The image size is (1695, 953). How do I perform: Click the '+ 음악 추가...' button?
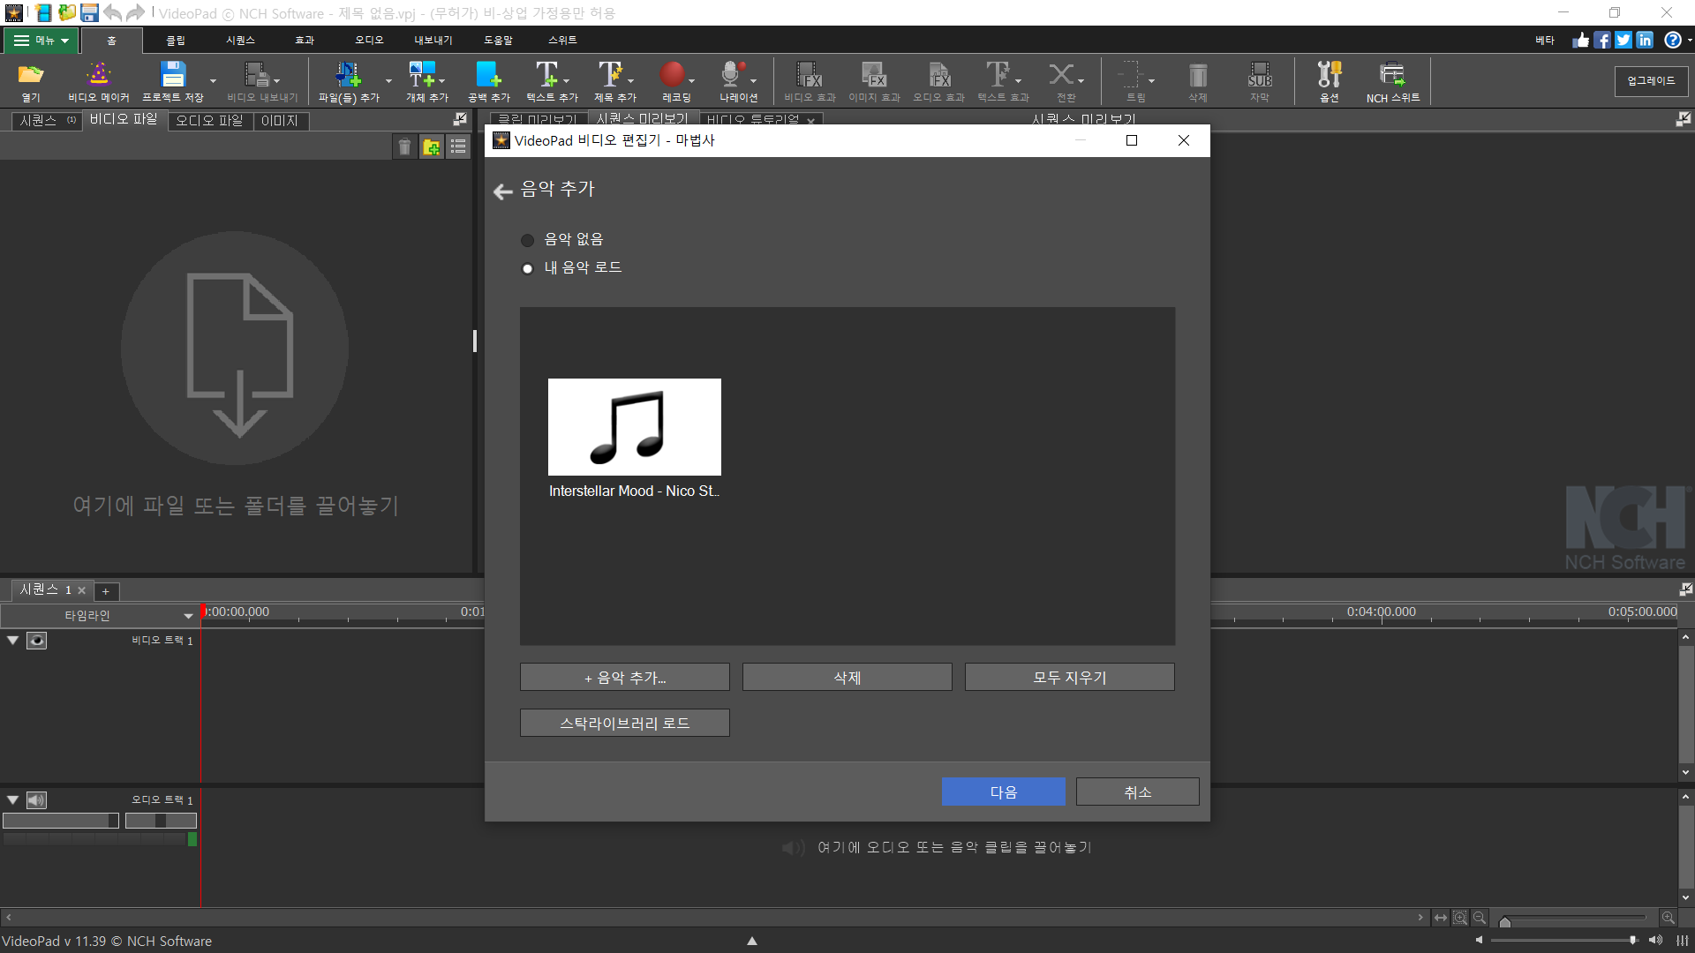click(624, 678)
